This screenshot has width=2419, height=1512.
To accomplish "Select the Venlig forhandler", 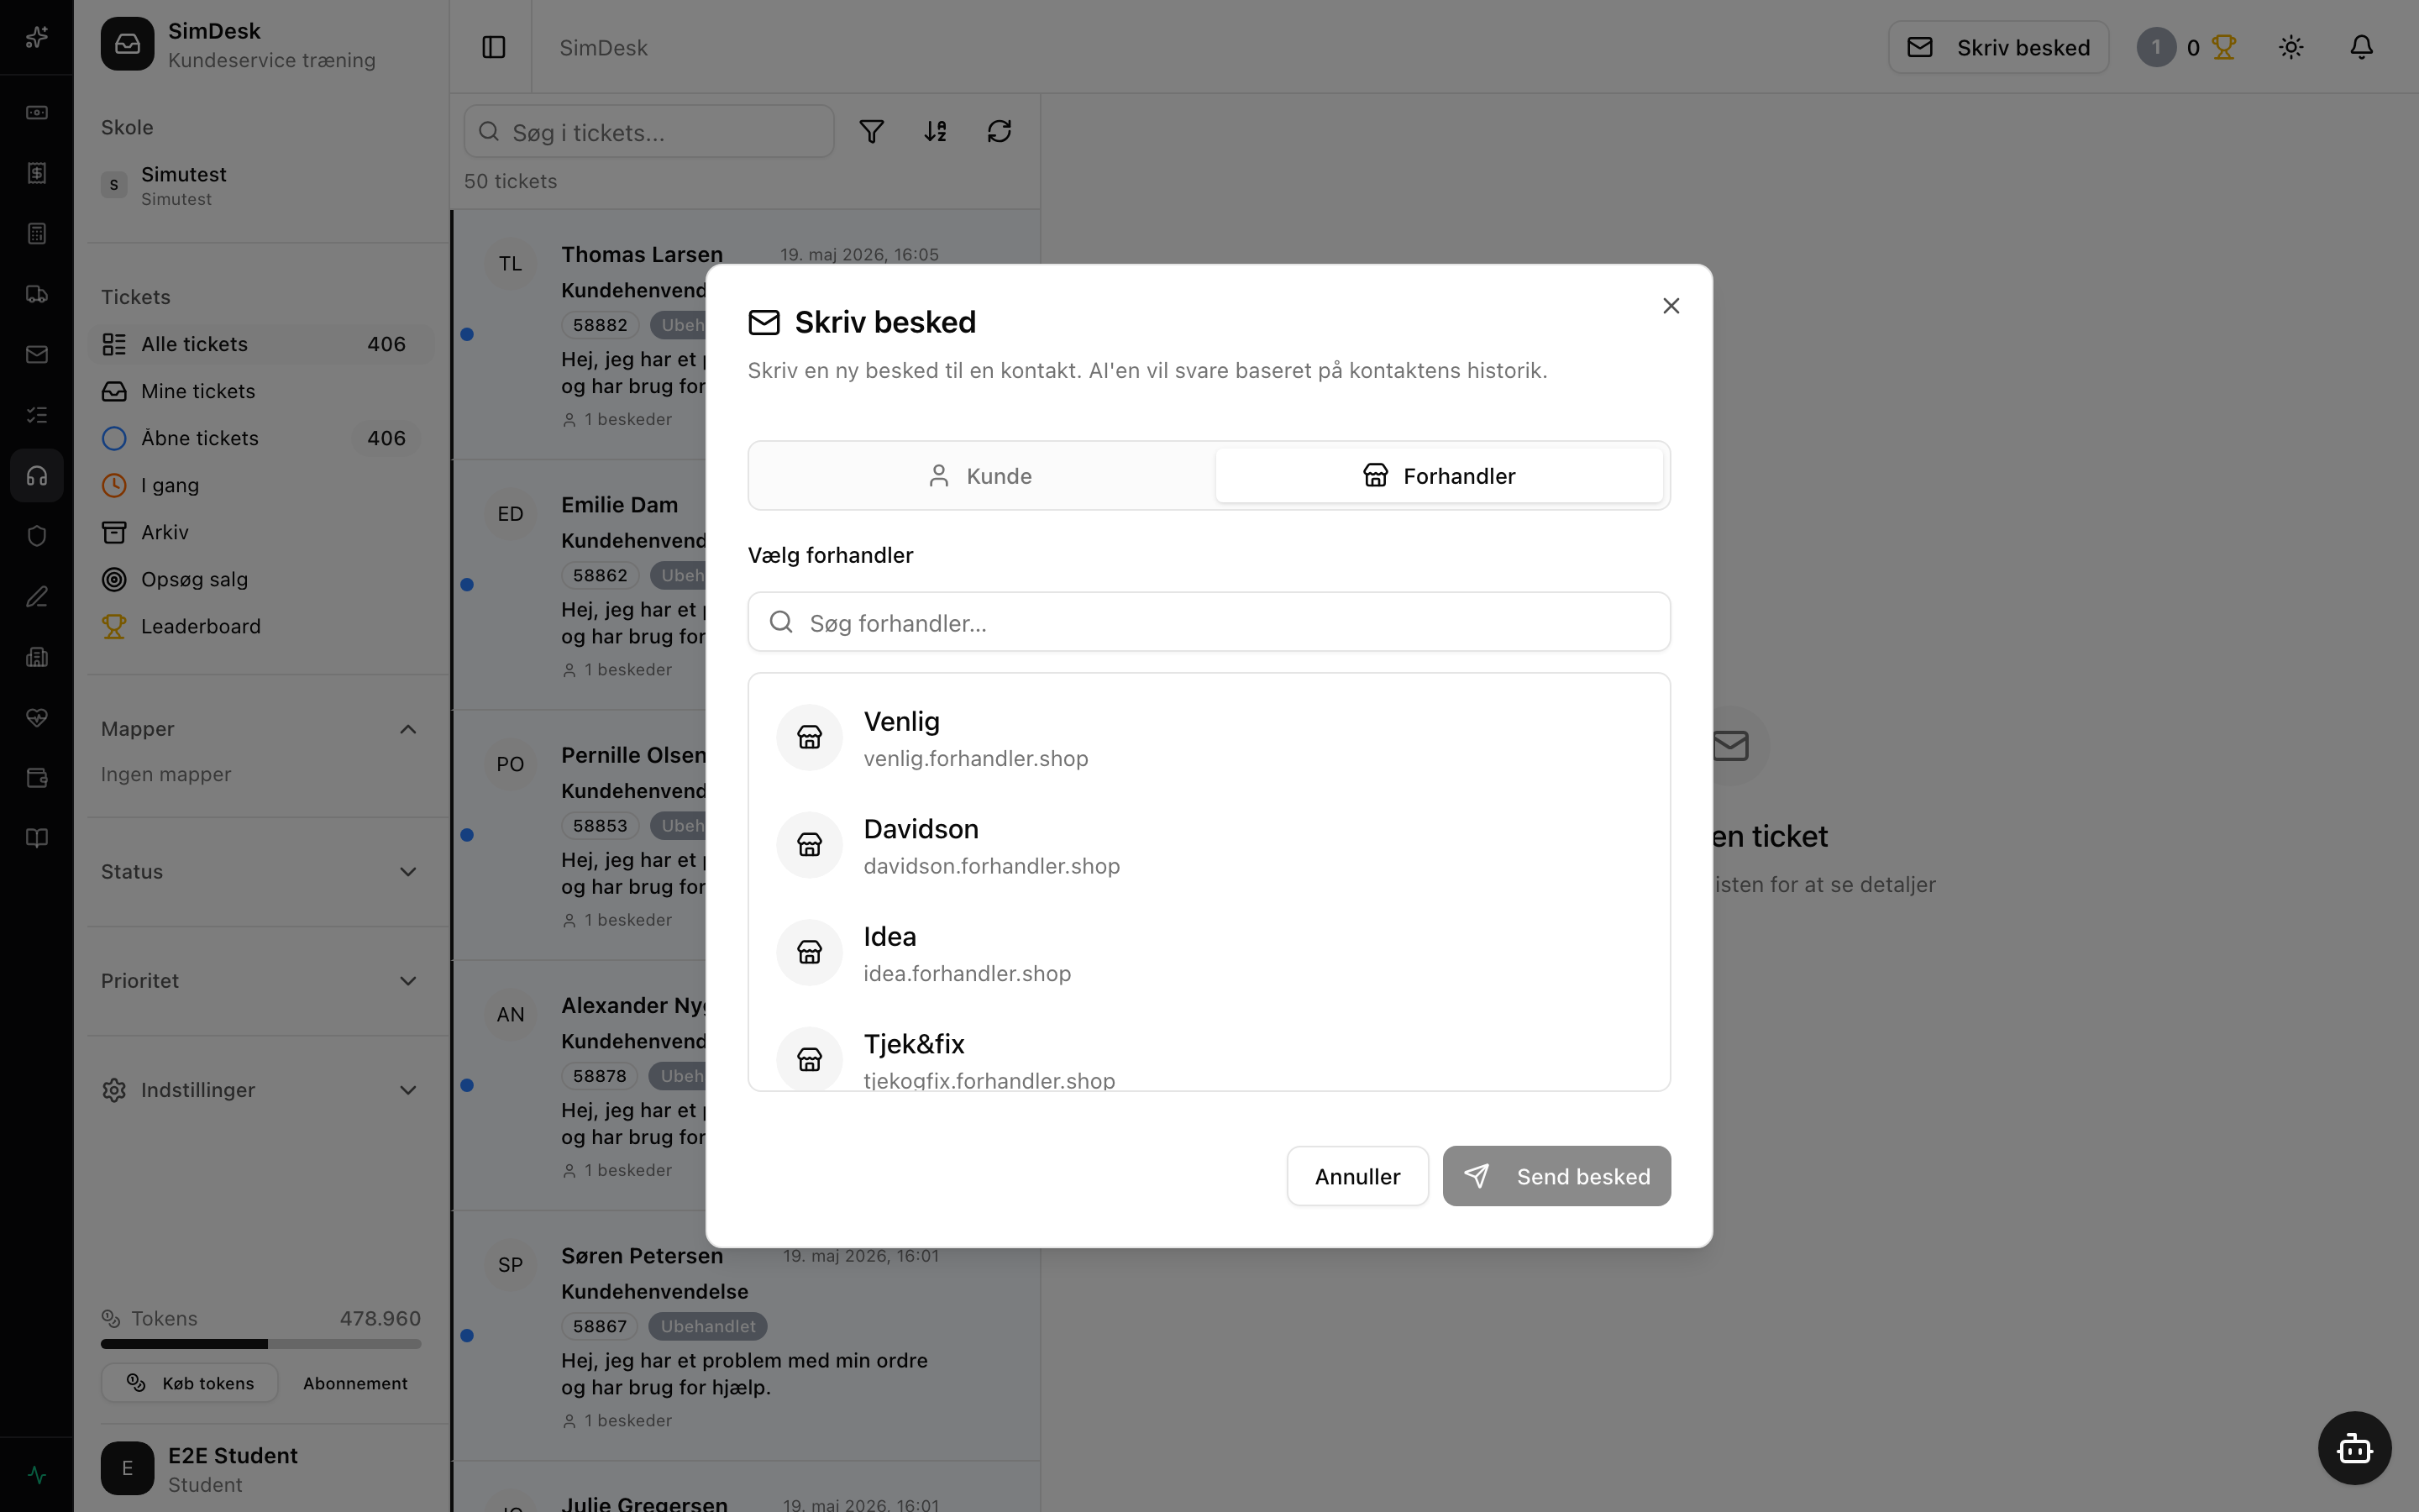I will click(1209, 738).
